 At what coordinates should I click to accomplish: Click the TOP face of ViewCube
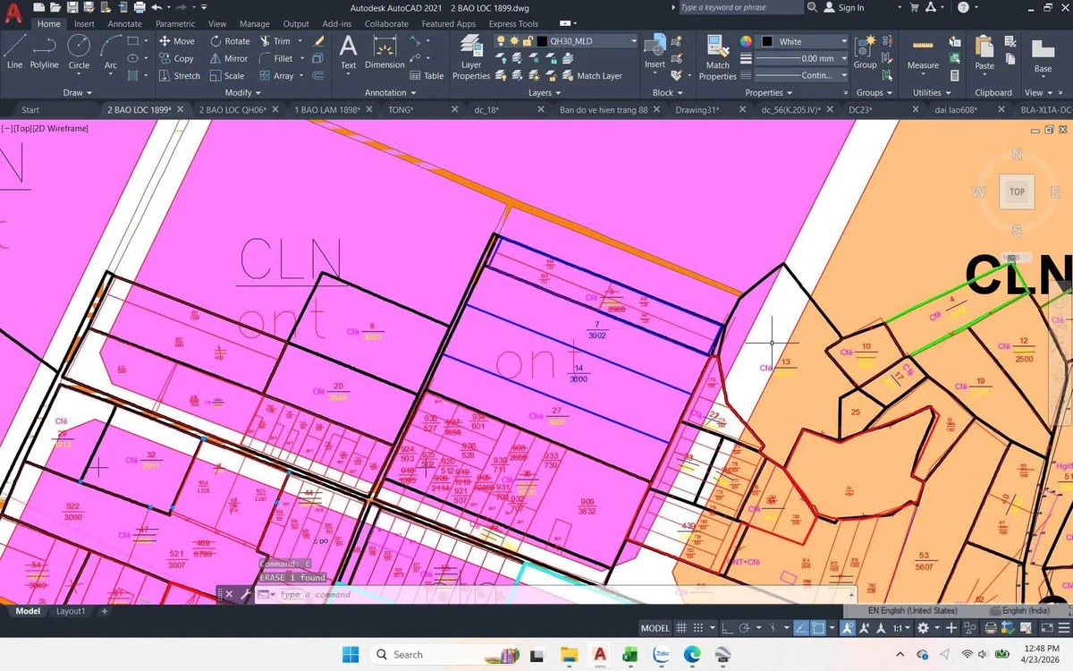click(1017, 191)
